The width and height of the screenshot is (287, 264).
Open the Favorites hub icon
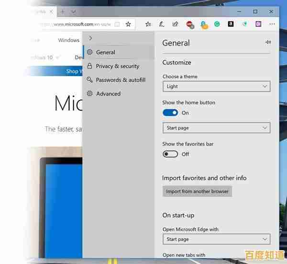click(x=148, y=24)
